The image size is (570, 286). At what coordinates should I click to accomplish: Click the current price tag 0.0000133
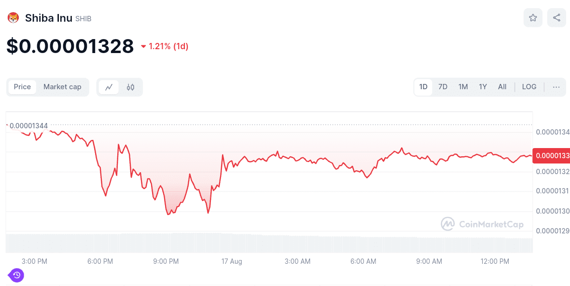click(551, 155)
